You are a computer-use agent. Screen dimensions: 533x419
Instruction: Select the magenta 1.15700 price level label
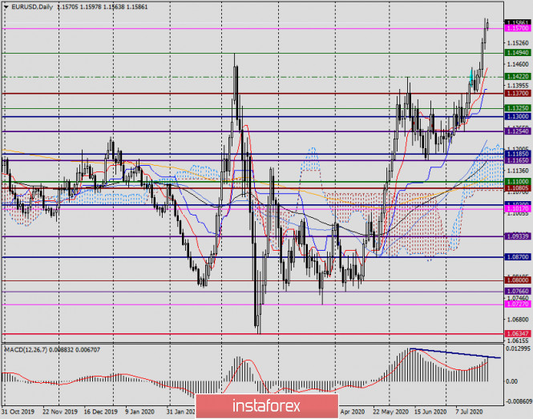515,29
